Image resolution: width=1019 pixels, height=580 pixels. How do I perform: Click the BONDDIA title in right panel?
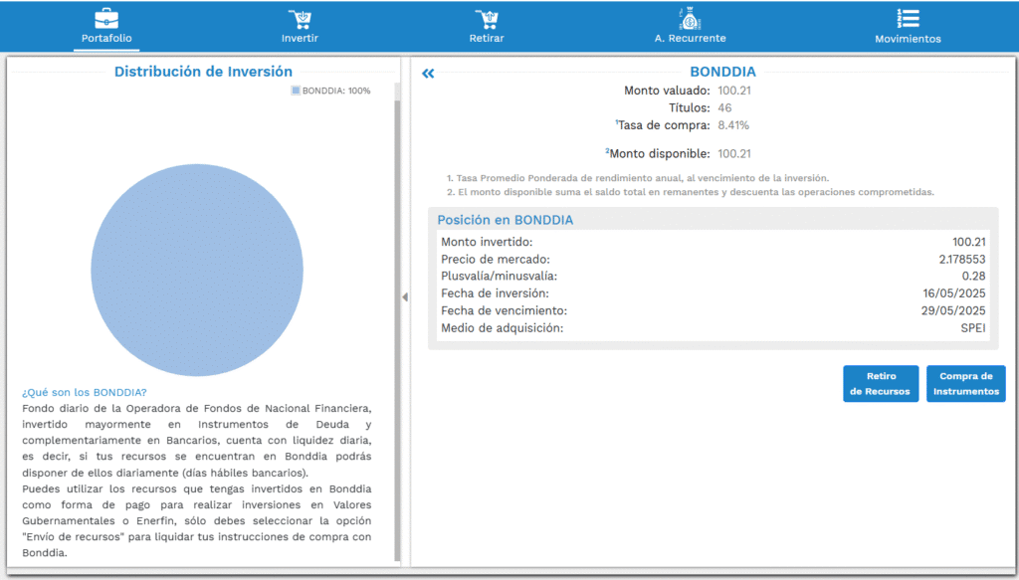coord(722,72)
